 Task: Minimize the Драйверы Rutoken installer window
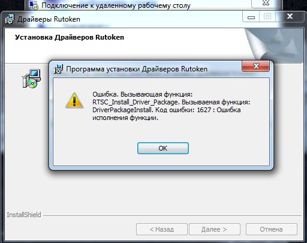(251, 17)
